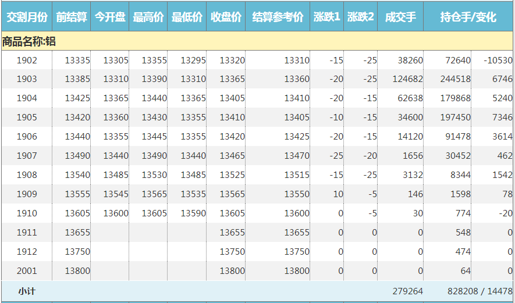Click the 商品名称:铝 group row

click(29, 41)
